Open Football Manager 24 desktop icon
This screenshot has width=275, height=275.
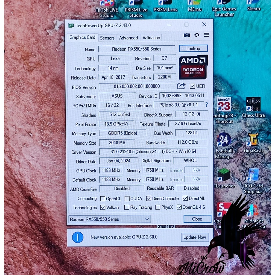click(224, 146)
